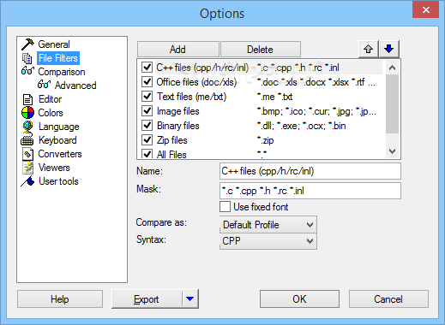Open the Export button dropdown arrow
The image size is (445, 325).
(x=190, y=298)
